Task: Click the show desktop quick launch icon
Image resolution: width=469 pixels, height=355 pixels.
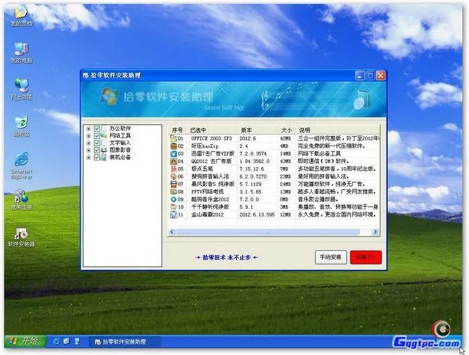Action: click(x=77, y=341)
